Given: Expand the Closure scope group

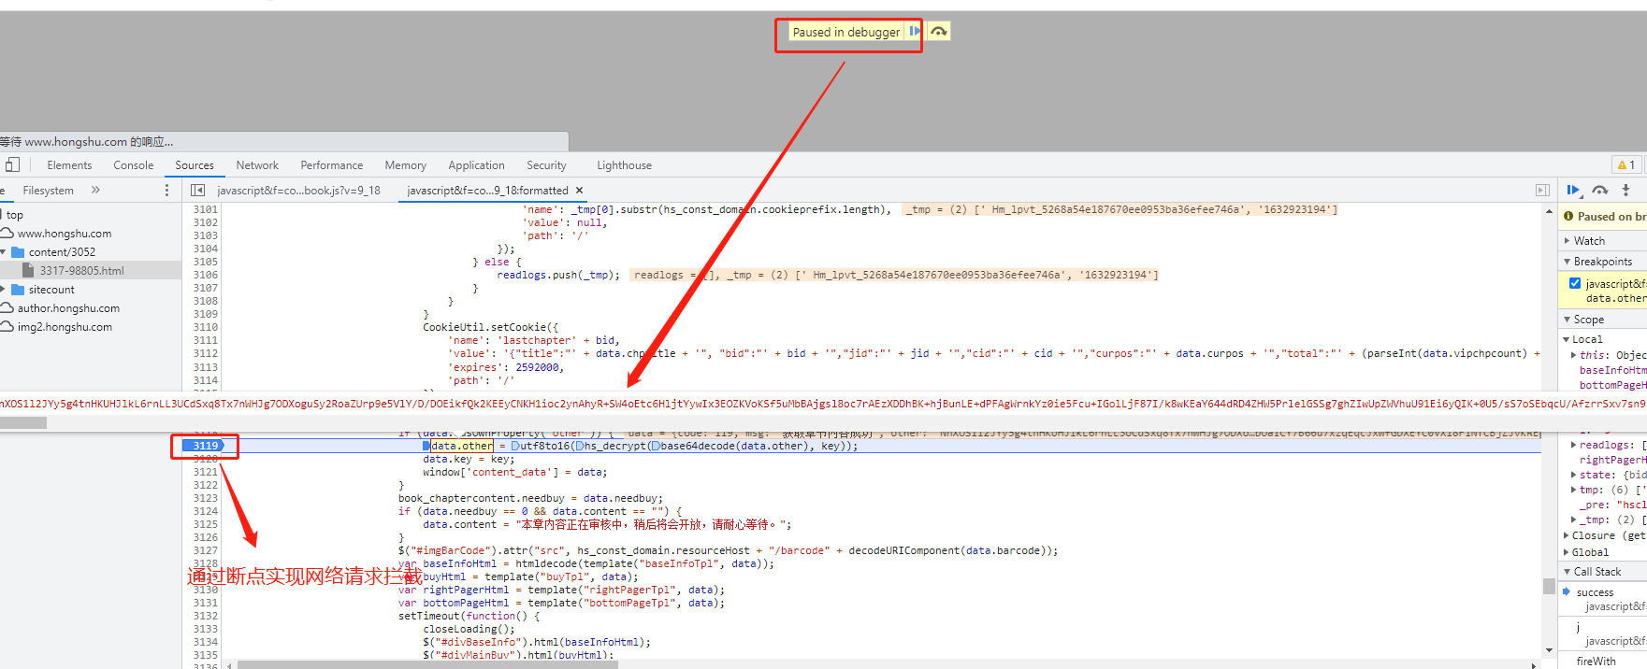Looking at the screenshot, I should (x=1567, y=535).
